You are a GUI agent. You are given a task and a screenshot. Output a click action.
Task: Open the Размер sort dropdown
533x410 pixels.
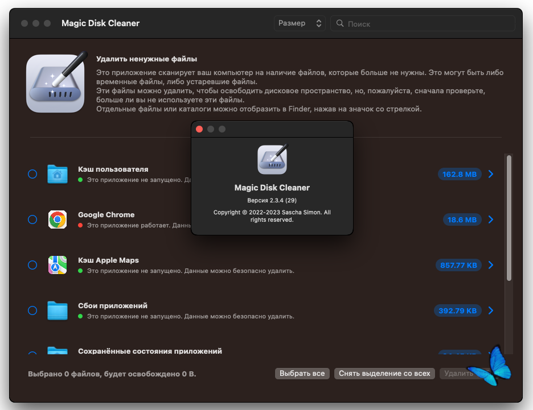pos(300,23)
